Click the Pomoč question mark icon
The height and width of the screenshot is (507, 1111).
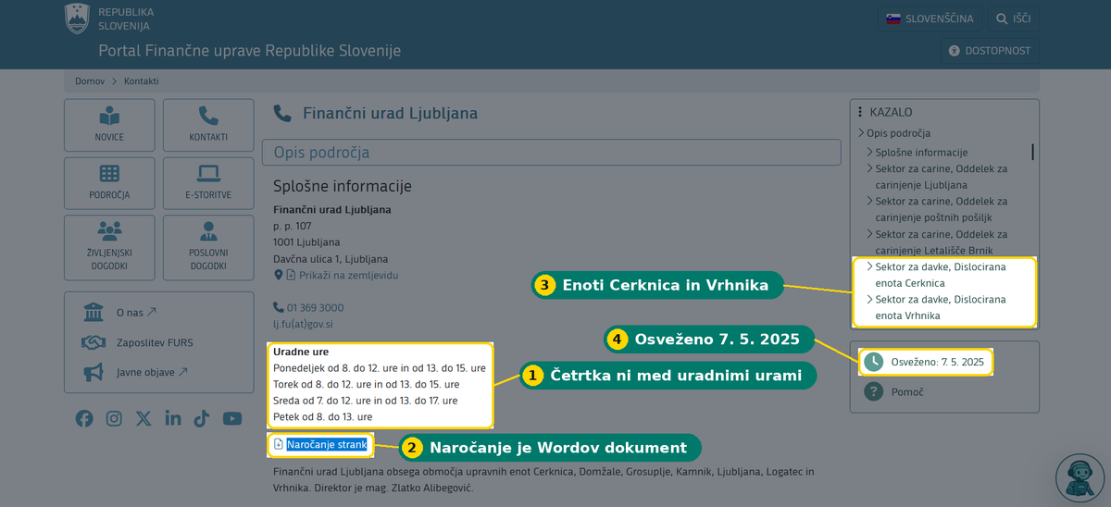(873, 391)
